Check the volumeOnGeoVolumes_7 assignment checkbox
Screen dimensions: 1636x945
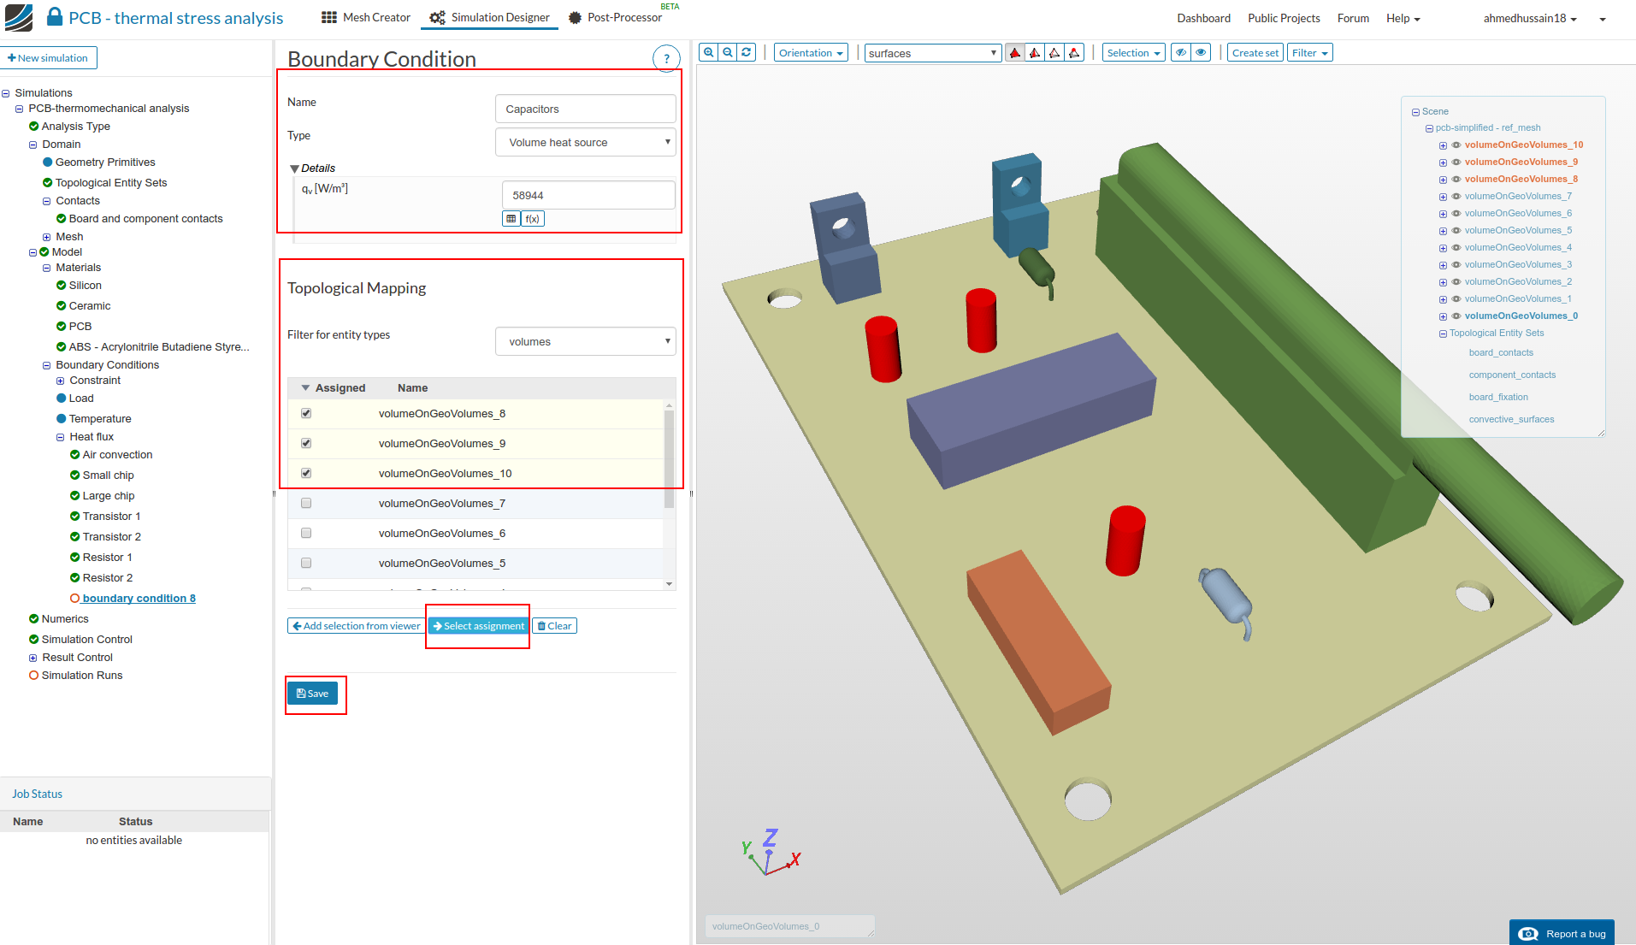[306, 504]
